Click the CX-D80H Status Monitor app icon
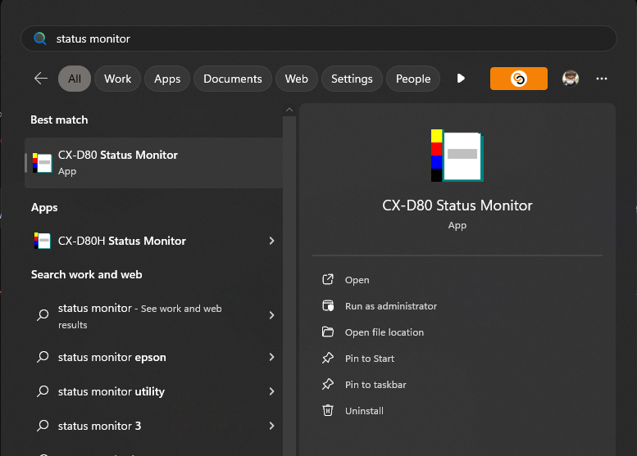This screenshot has width=637, height=456. [x=43, y=241]
